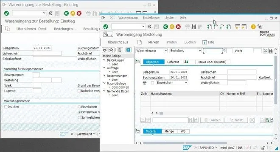
Task: Click New document icon beside Merken
Action: [140, 42]
